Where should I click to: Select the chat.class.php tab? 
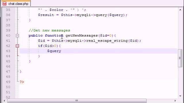[16, 3]
